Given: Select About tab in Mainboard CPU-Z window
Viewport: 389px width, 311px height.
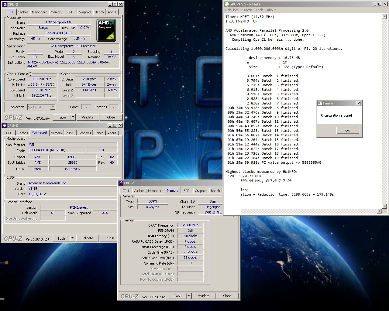Looking at the screenshot, I should [x=112, y=133].
